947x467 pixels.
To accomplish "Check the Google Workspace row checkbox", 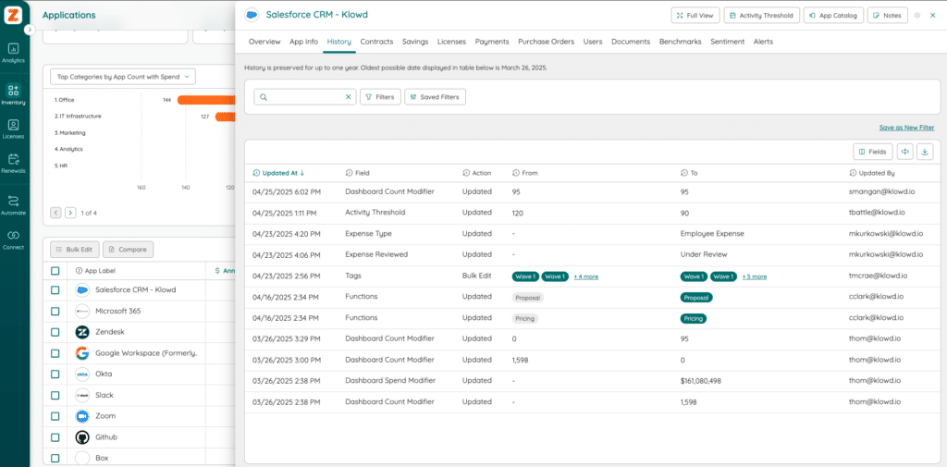I will [55, 353].
